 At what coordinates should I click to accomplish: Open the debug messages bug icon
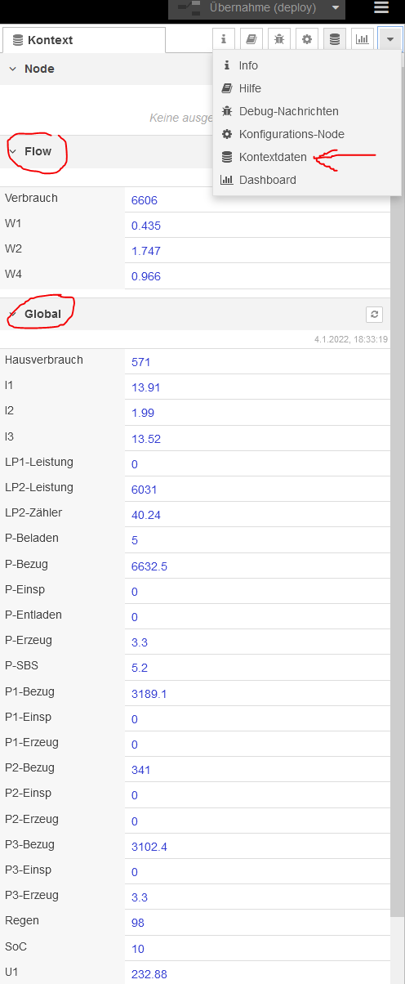(279, 39)
